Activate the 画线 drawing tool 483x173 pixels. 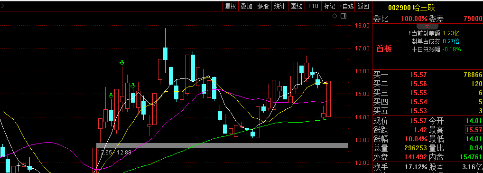coord(297,6)
